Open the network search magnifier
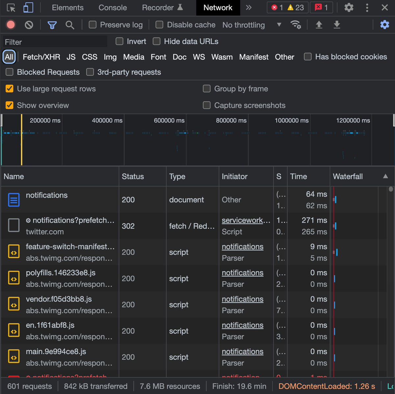Image resolution: width=395 pixels, height=394 pixels. pyautogui.click(x=70, y=25)
